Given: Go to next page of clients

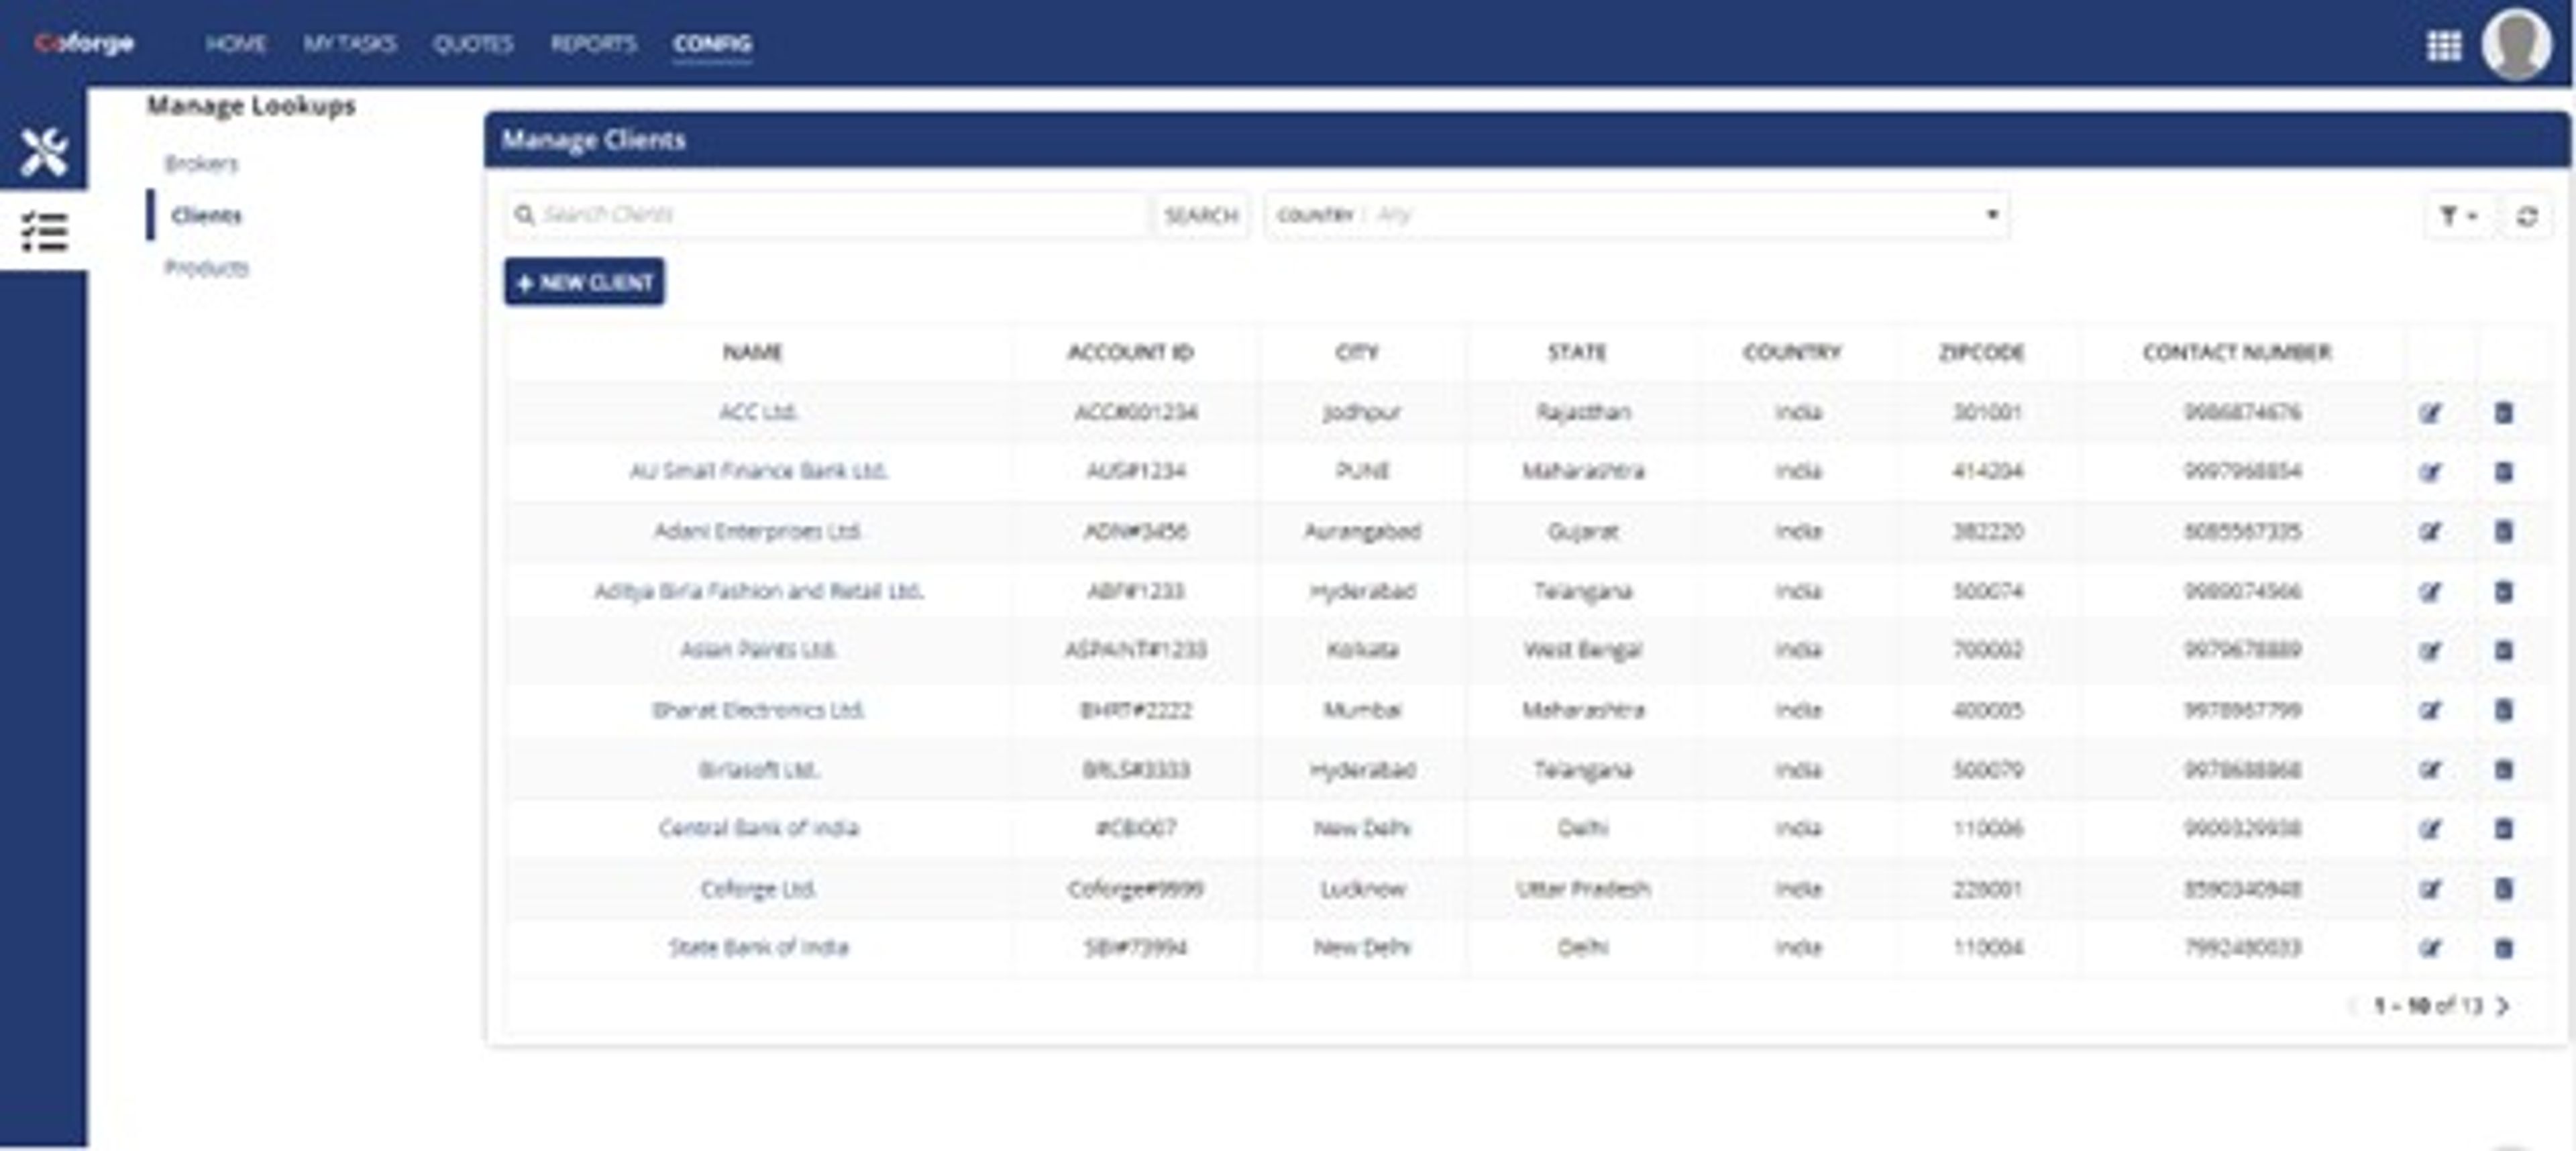Looking at the screenshot, I should click(2502, 1006).
